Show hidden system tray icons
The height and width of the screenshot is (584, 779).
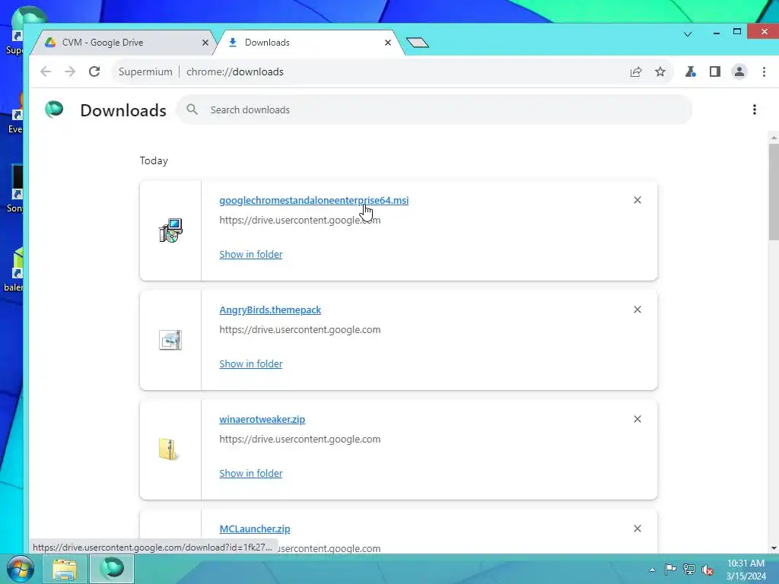[652, 570]
